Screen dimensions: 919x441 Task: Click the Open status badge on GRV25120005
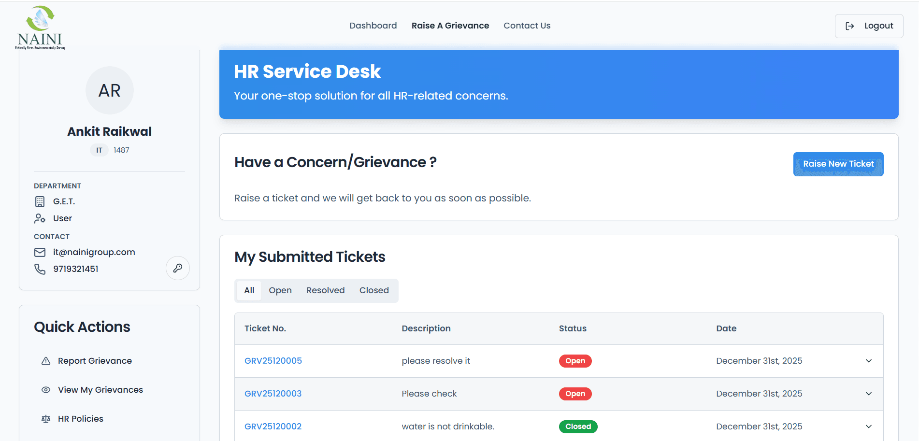click(x=575, y=361)
